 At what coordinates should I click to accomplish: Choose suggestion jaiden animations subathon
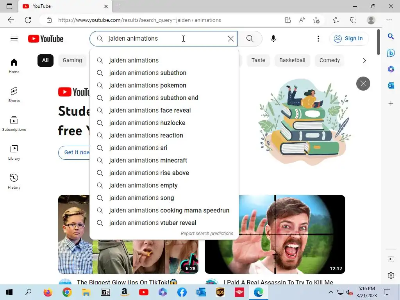click(x=164, y=73)
